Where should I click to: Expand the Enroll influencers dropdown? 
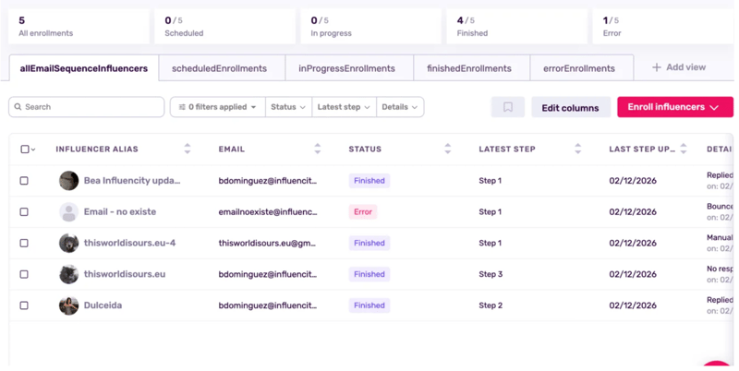tap(675, 107)
